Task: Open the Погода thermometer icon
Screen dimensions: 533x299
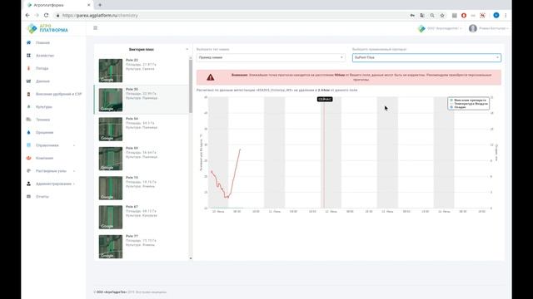Action: click(x=28, y=68)
